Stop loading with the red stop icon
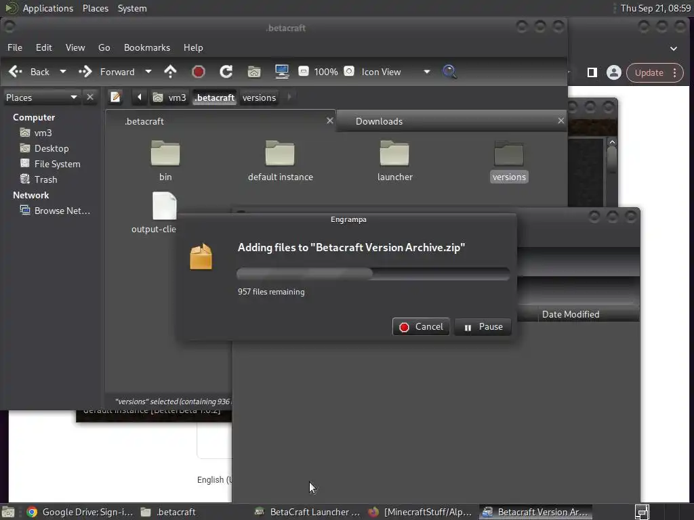This screenshot has height=520, width=694. [x=199, y=72]
